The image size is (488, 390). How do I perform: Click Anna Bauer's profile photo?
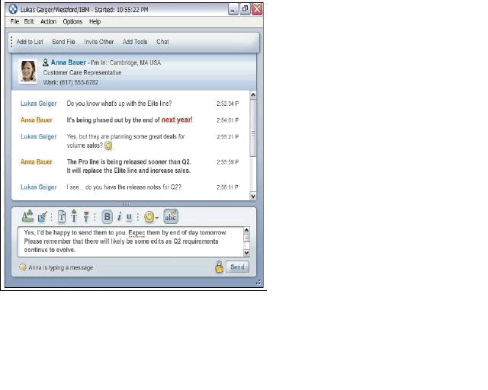pyautogui.click(x=28, y=72)
